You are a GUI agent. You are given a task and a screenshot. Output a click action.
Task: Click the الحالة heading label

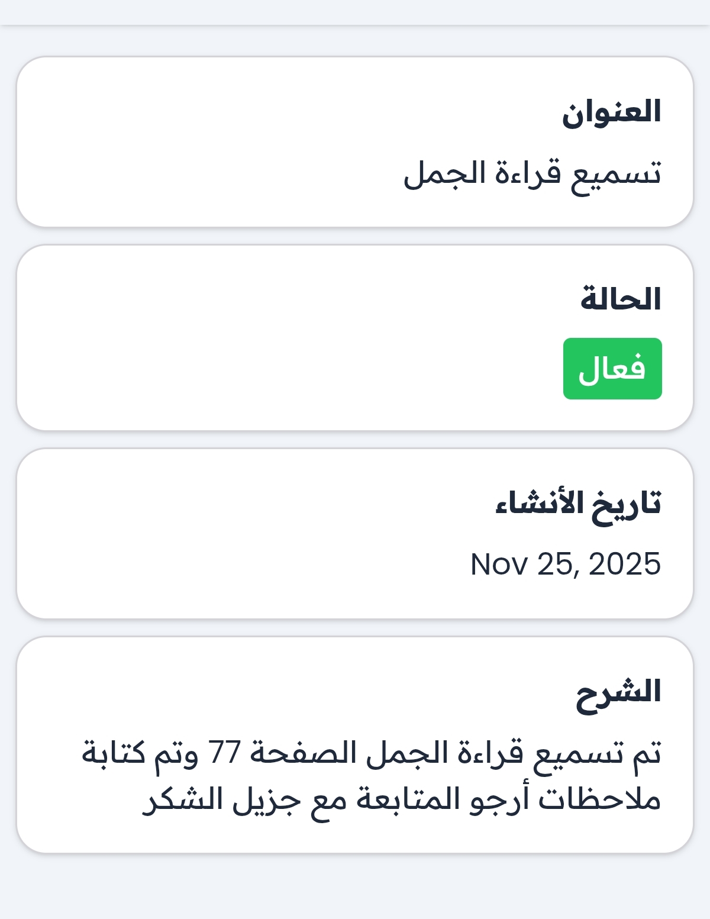620,299
